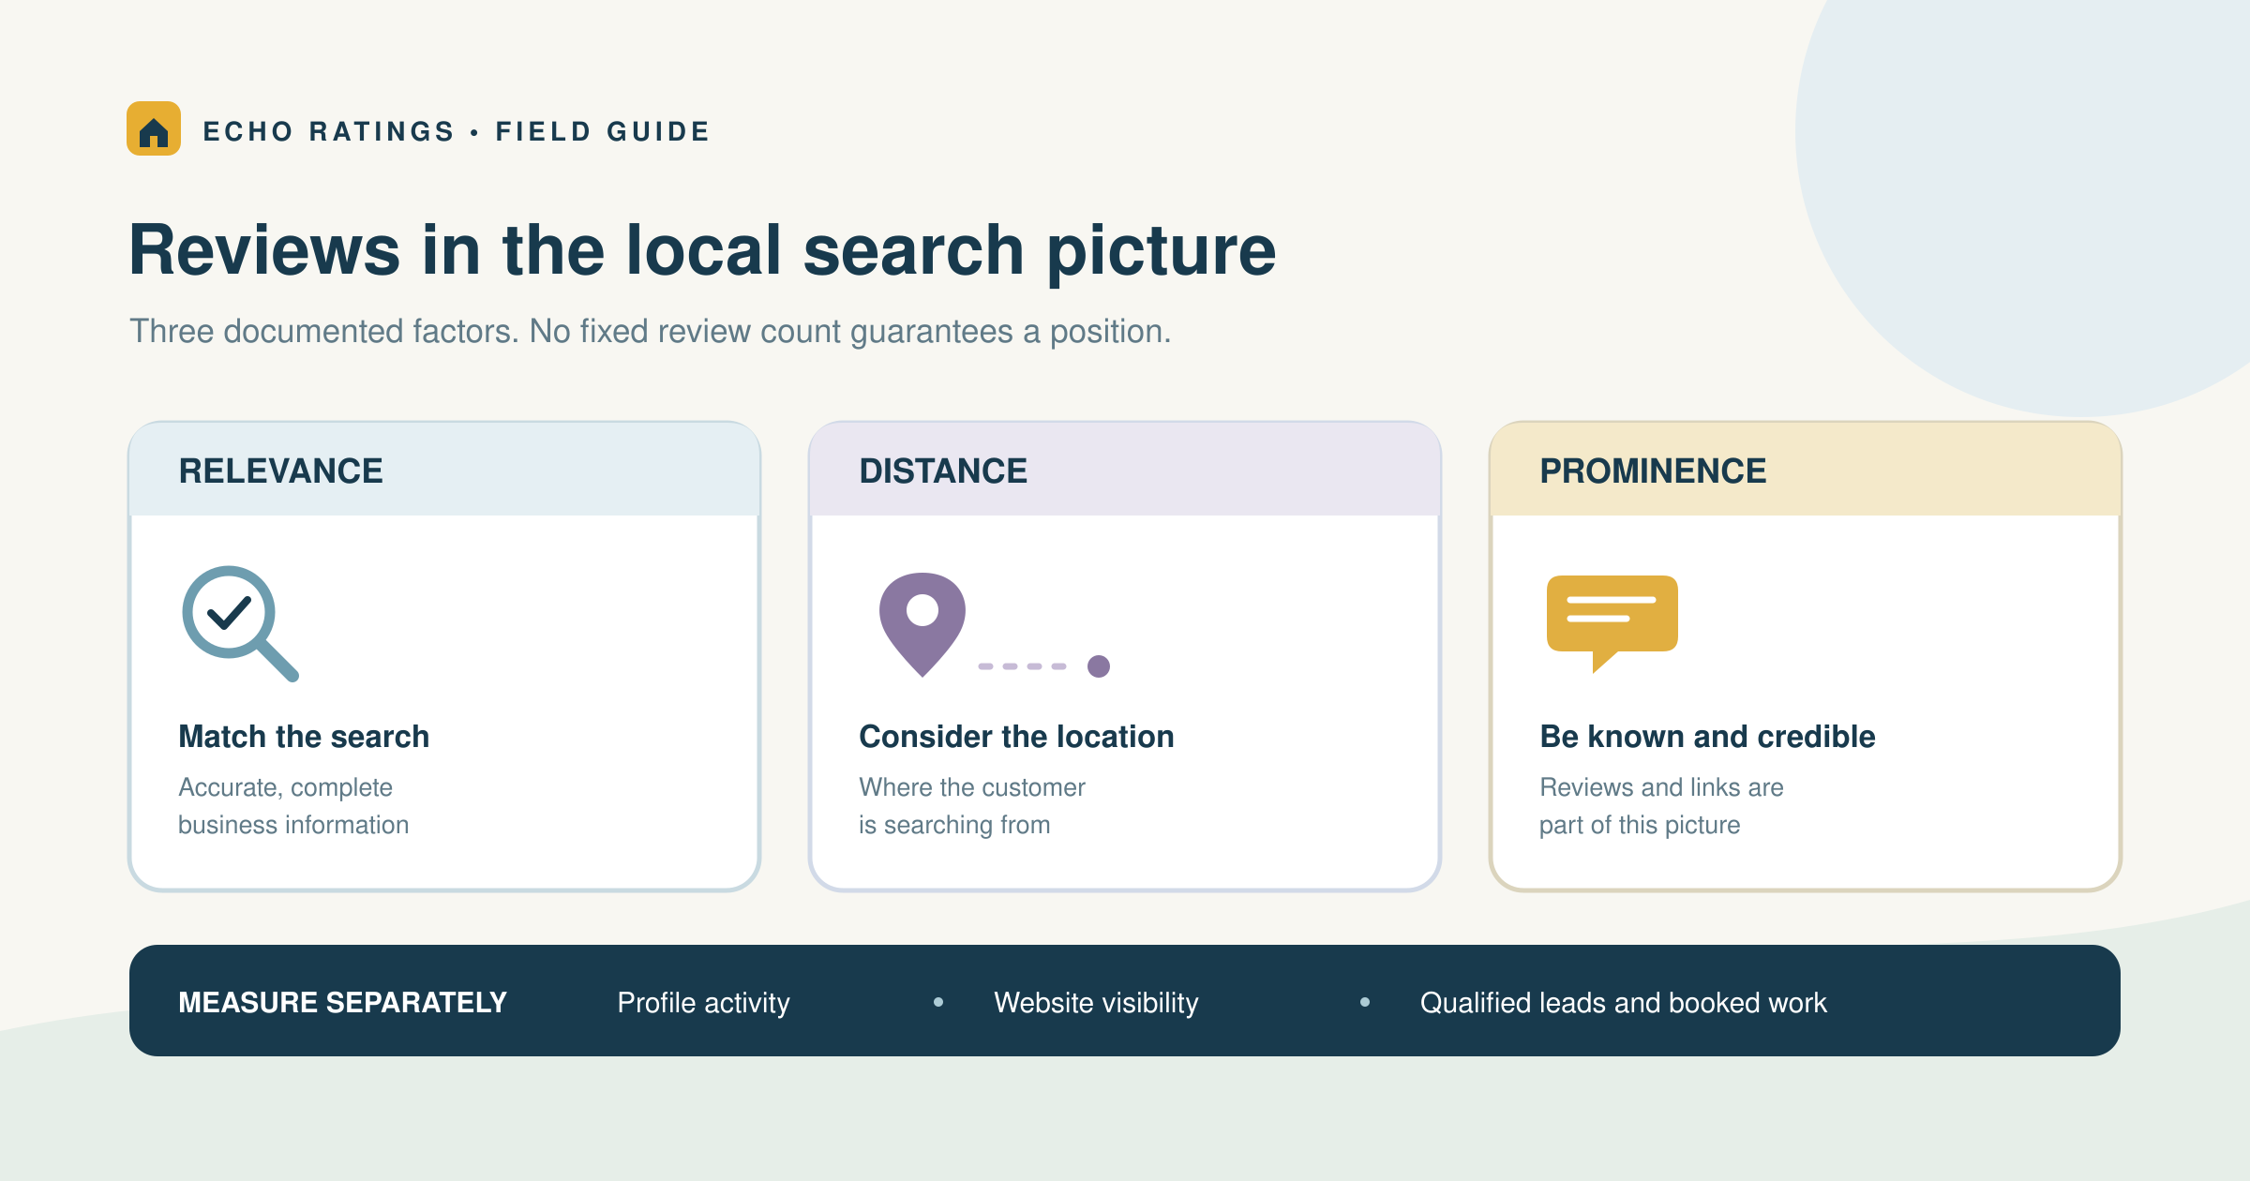Click 'Website visibility' in the dark bar
2250x1181 pixels.
[1096, 1003]
